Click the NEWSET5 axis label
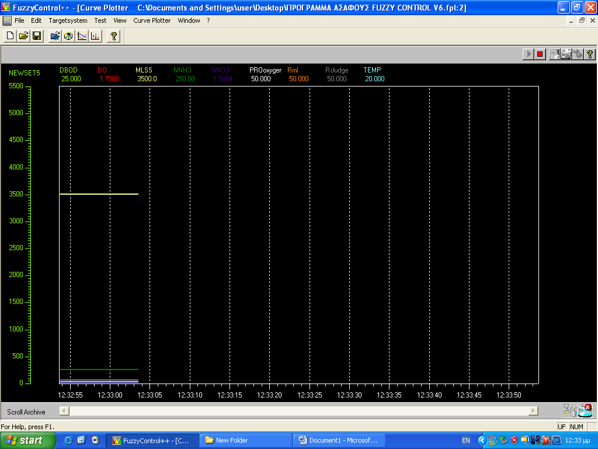The image size is (598, 449). (x=25, y=73)
